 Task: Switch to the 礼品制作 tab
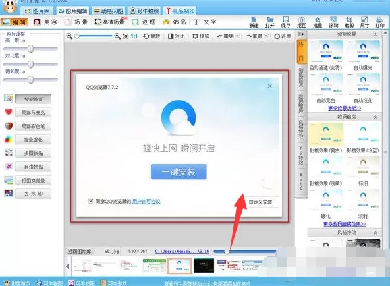coord(180,11)
